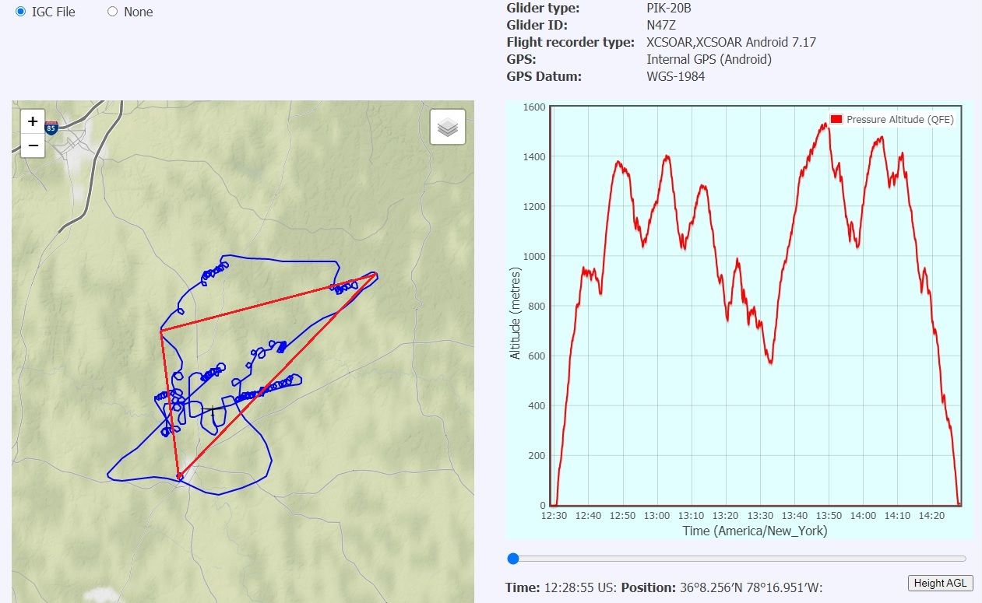Click the altitude low point near 13:32
Viewport: 982px width, 603px height.
[x=770, y=363]
